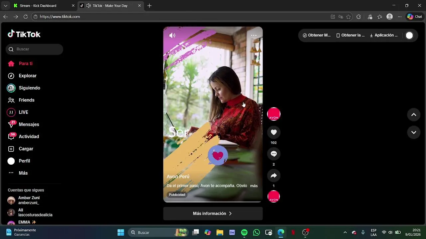Open File Explorer from the taskbar
The height and width of the screenshot is (239, 426).
coord(220,232)
